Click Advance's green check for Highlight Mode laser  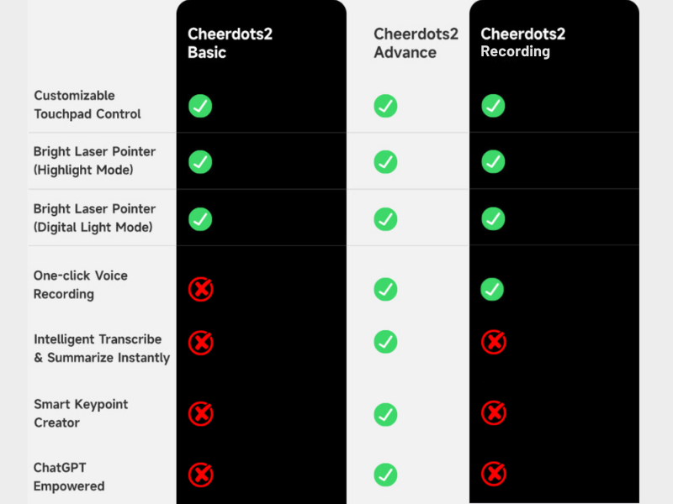tap(385, 162)
